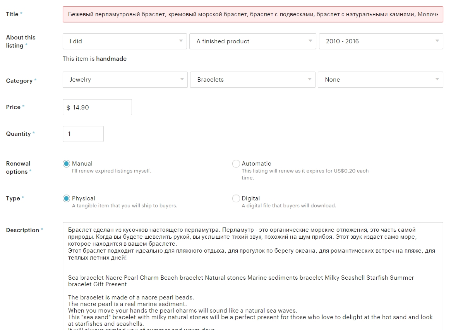Open the Bracelets subcategory dropdown
The height and width of the screenshot is (330, 451).
(252, 80)
